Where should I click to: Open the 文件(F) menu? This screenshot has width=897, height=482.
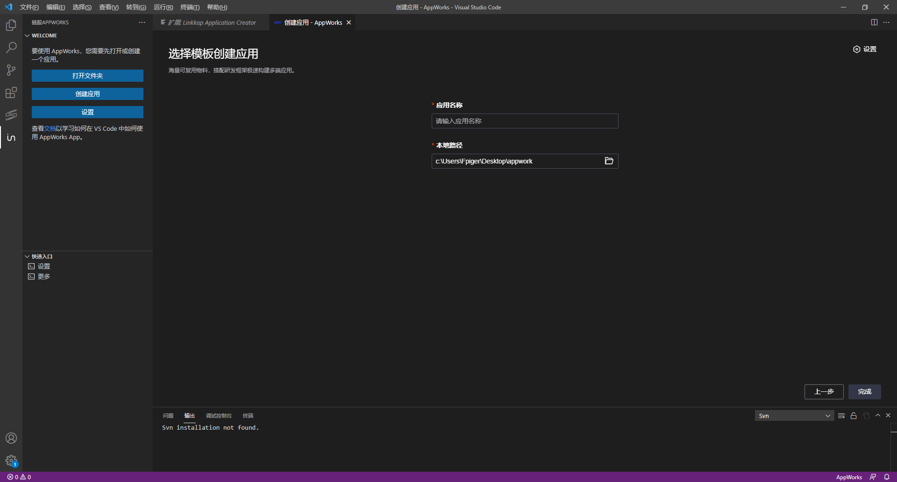point(29,7)
